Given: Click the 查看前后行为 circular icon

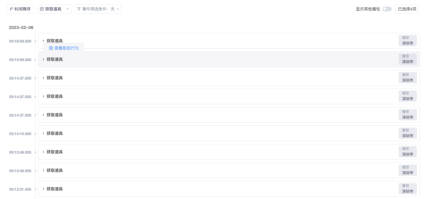Looking at the screenshot, I should tap(51, 48).
